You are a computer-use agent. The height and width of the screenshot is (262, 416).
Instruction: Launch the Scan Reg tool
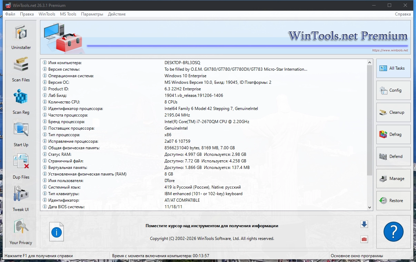pyautogui.click(x=21, y=102)
